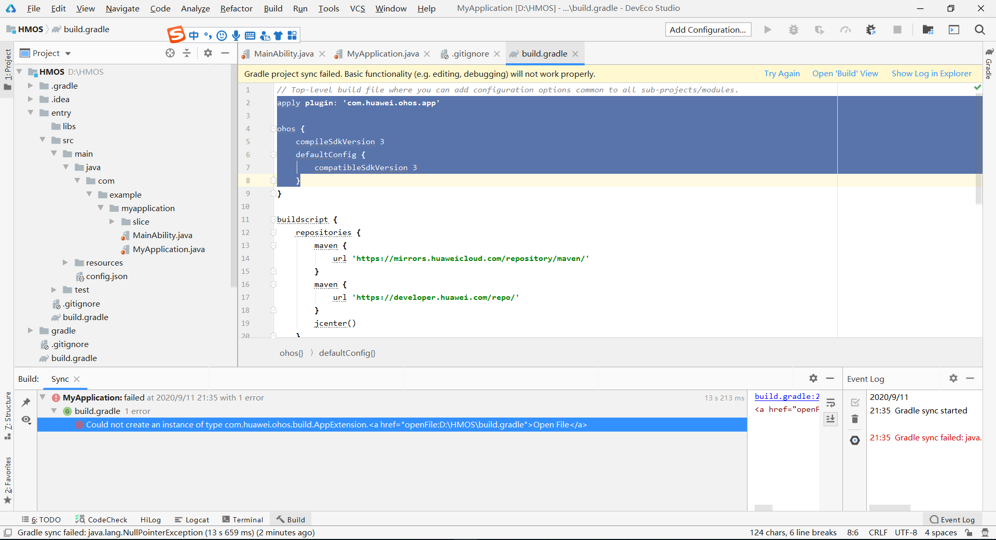Select config.json in project tree
Image resolution: width=996 pixels, height=540 pixels.
coord(106,276)
